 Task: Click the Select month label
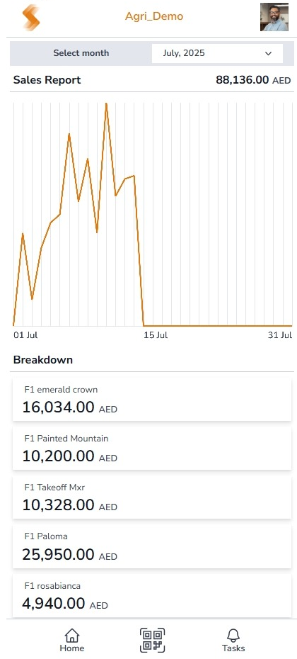click(81, 53)
